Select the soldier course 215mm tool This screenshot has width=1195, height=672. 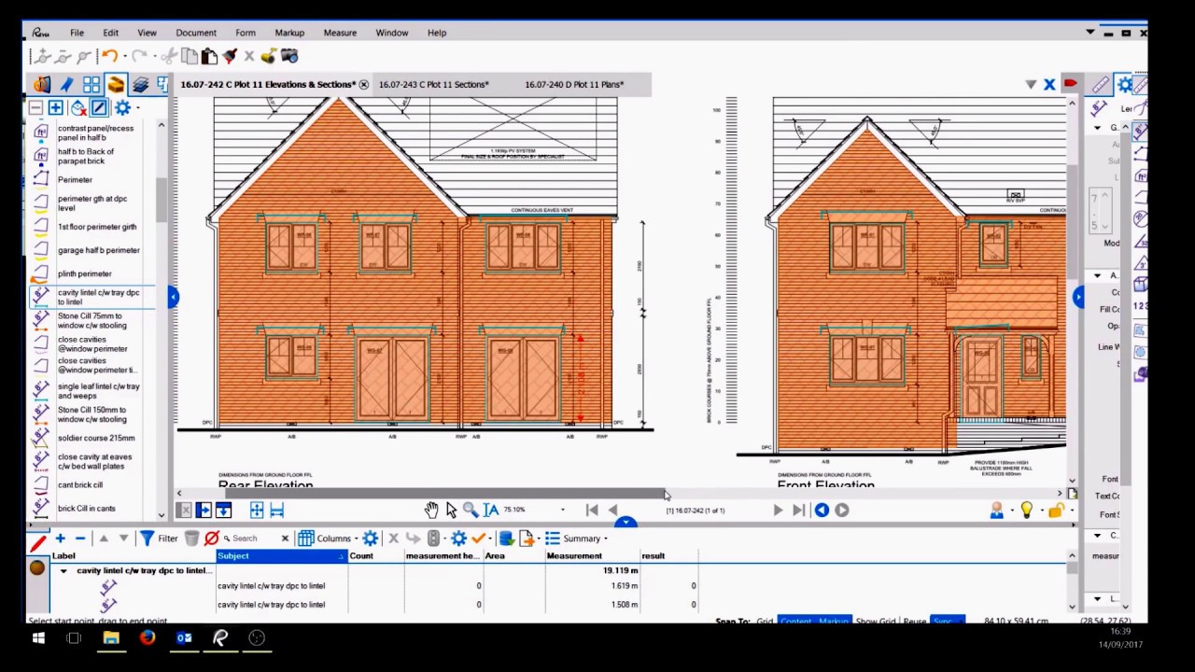[96, 438]
